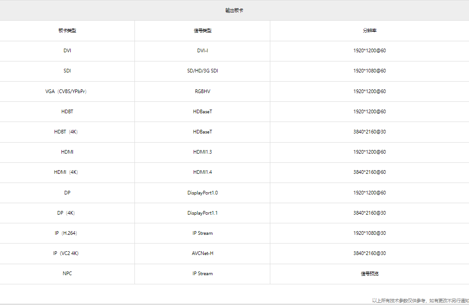Select the AVCNet-H signal cell
This screenshot has height=305, width=469.
click(202, 253)
